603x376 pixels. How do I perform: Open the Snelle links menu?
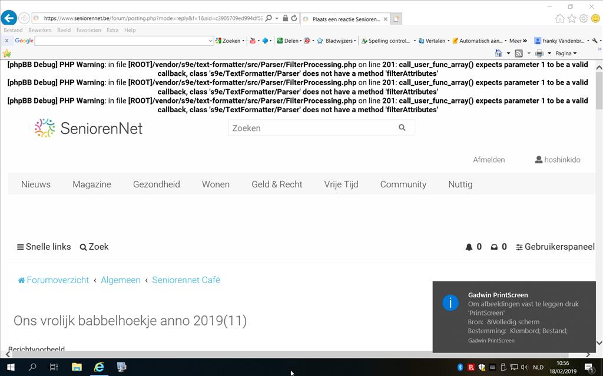(44, 247)
